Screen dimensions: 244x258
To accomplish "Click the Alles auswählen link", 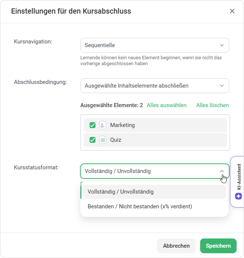I will coord(167,105).
